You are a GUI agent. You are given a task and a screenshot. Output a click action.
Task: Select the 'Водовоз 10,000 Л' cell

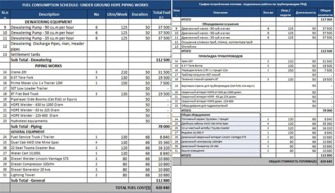[220, 132]
